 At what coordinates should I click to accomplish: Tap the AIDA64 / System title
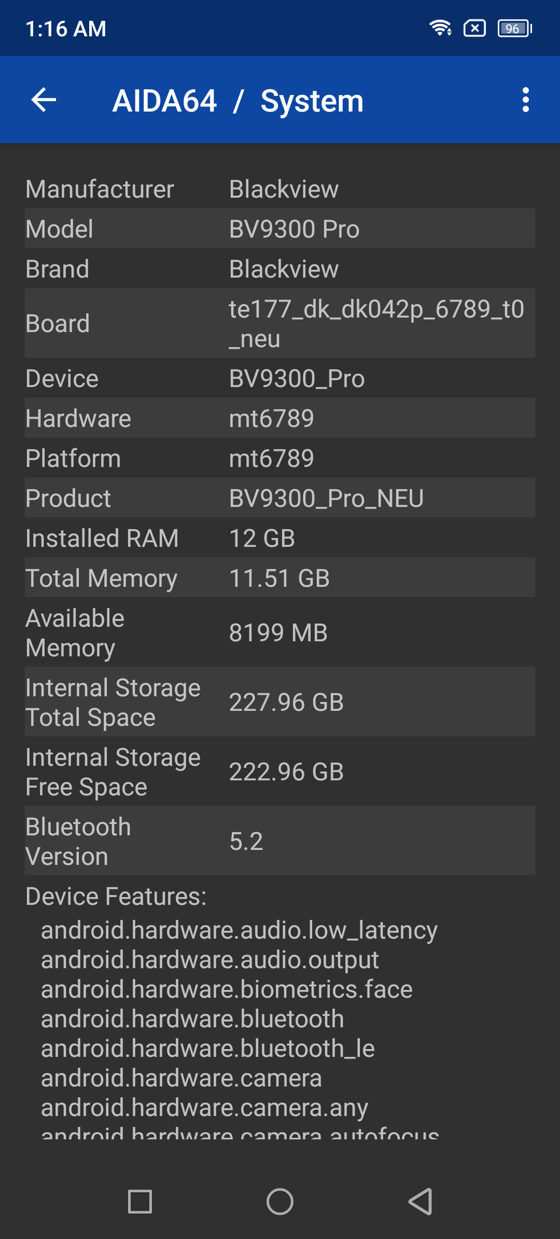pos(237,101)
